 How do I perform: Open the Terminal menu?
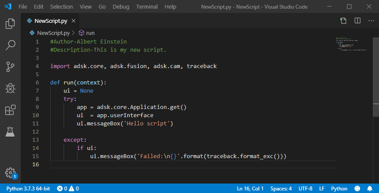[147, 7]
